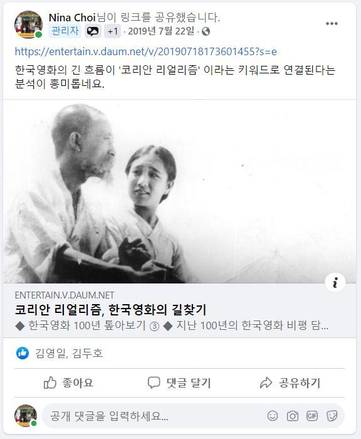Expand the +1 additional badges
361x439 pixels.
(112, 31)
